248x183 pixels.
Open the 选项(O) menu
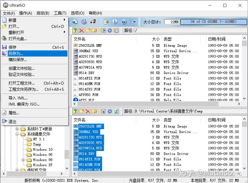click(77, 13)
